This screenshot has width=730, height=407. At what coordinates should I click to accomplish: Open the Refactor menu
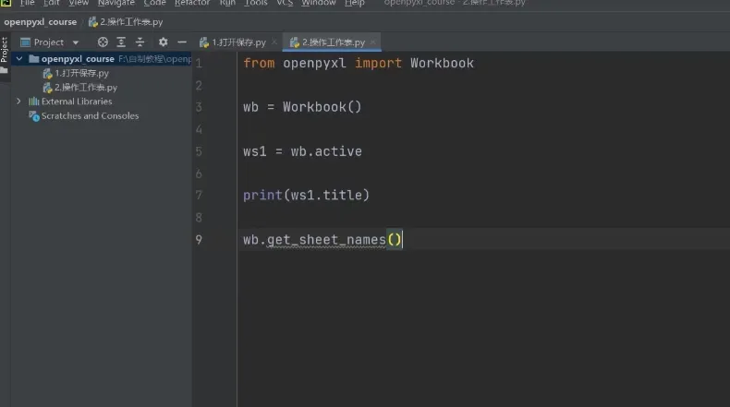[192, 3]
